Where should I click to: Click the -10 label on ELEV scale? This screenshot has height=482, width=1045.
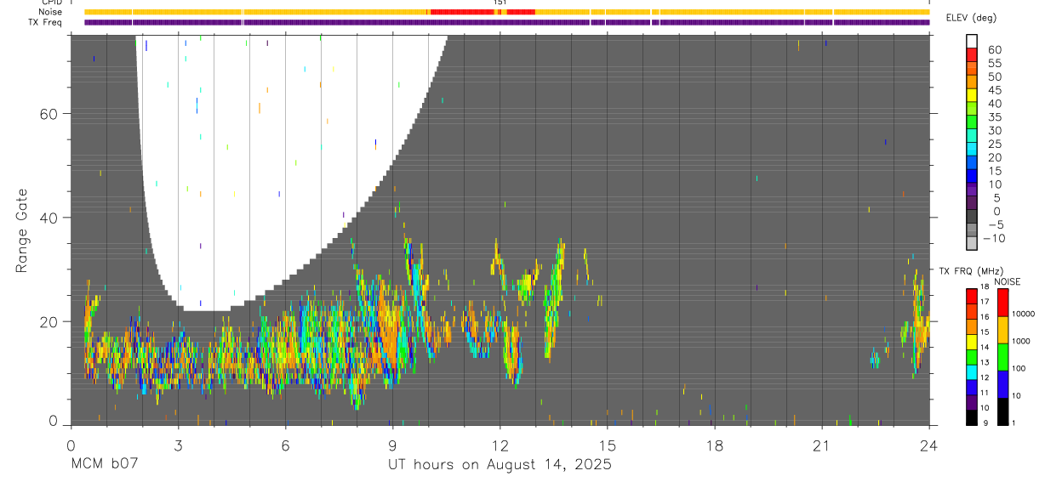992,239
